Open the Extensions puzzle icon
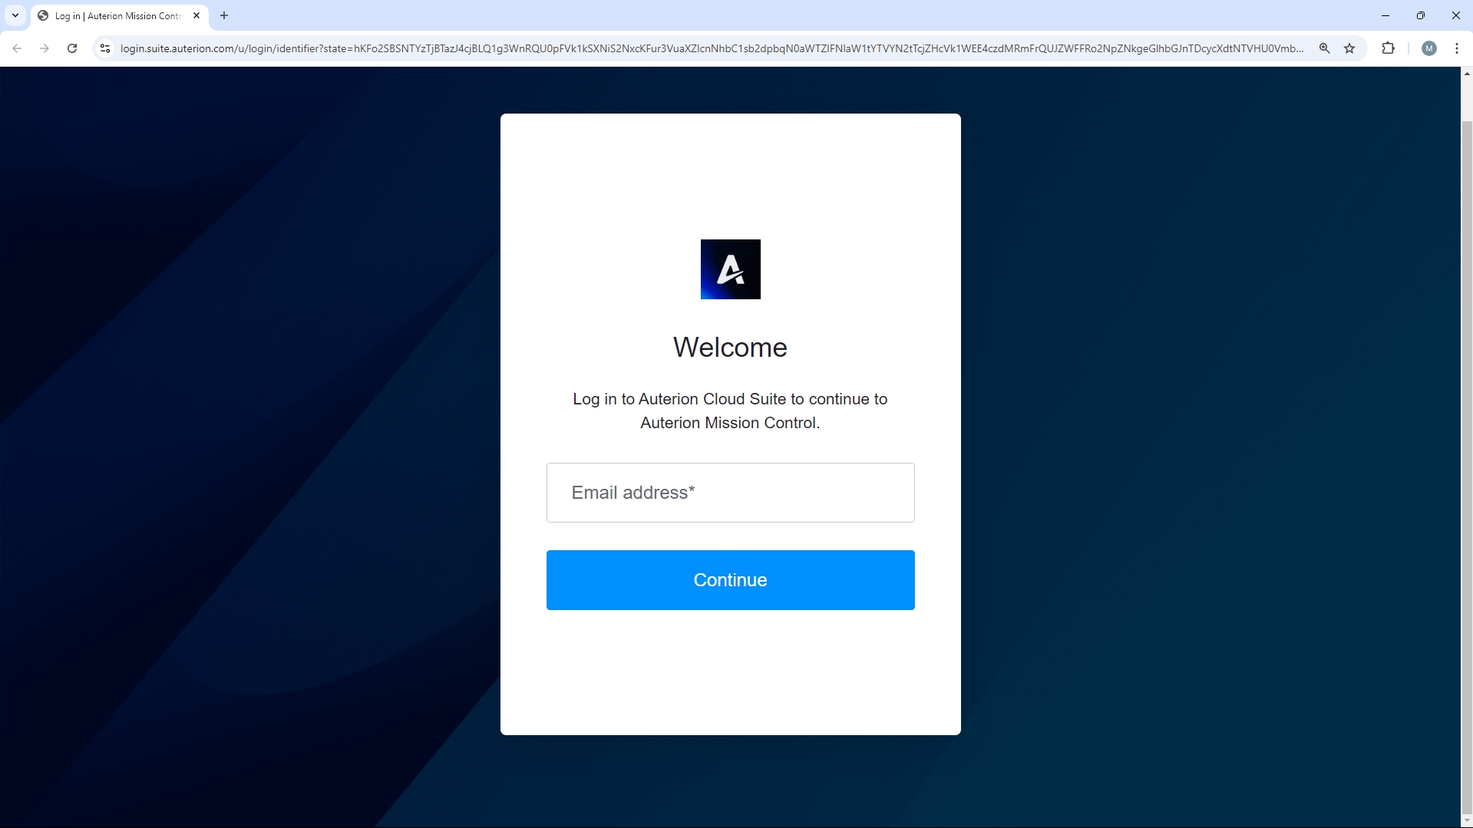Image resolution: width=1473 pixels, height=828 pixels. (x=1388, y=48)
